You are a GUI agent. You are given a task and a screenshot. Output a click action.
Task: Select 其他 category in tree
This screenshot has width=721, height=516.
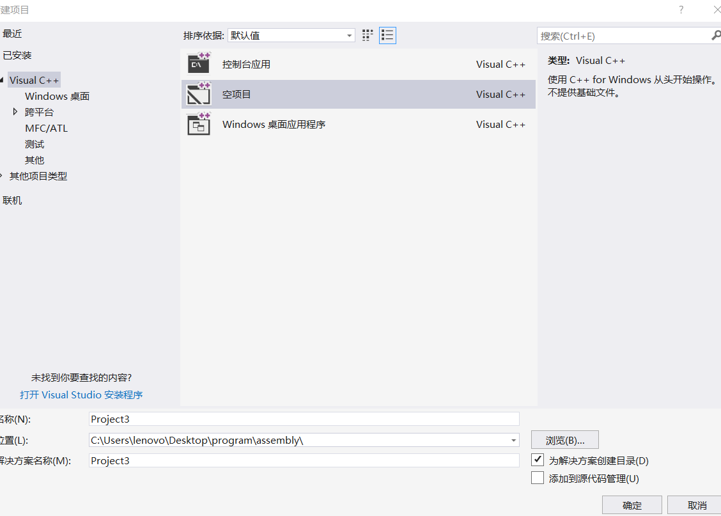coord(35,160)
